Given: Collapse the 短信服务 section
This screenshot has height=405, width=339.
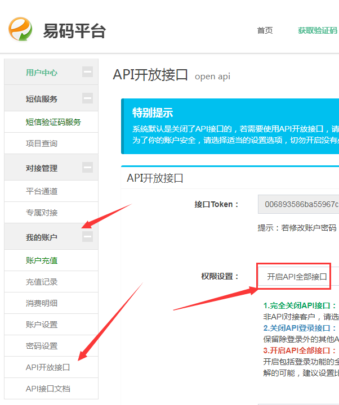Looking at the screenshot, I should (x=87, y=98).
